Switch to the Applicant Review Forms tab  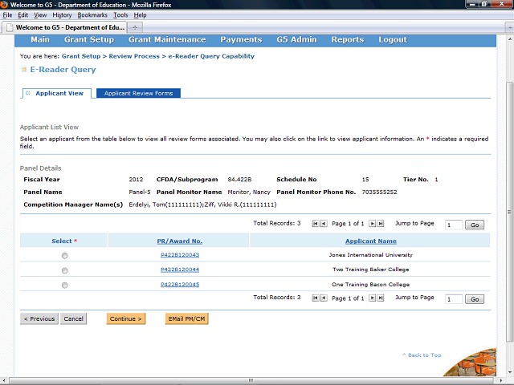[x=138, y=94]
